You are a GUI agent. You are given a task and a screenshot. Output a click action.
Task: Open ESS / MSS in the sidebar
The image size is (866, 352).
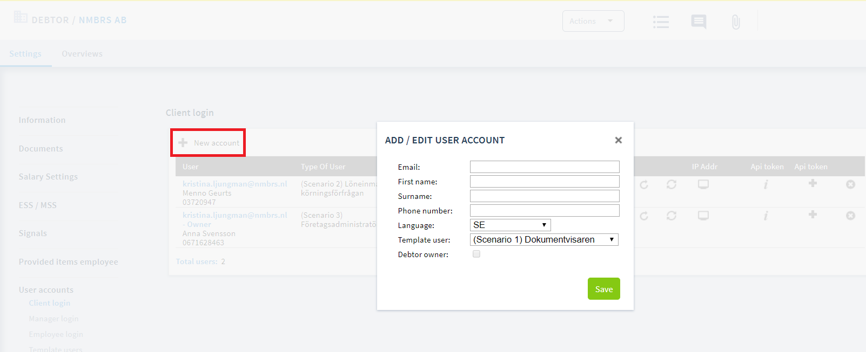(37, 205)
